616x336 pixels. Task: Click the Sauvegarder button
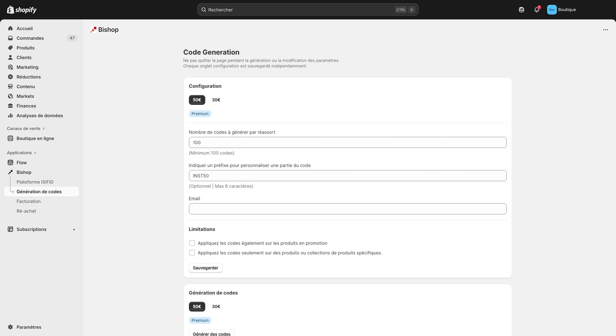click(205, 268)
